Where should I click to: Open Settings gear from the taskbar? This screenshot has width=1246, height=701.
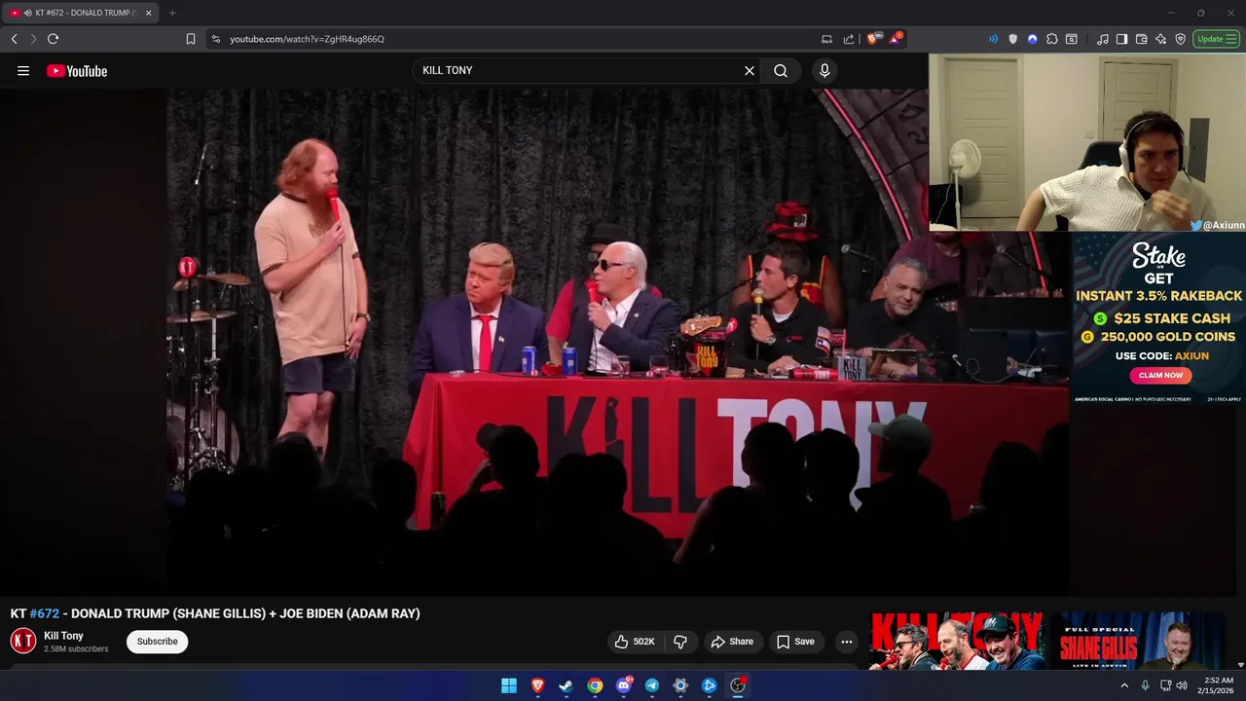680,685
